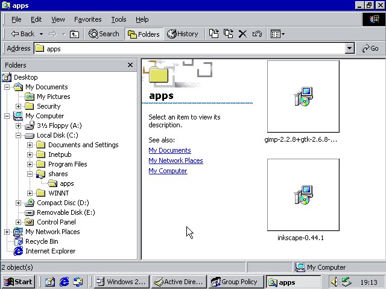The height and width of the screenshot is (289, 386).
Task: Expand the Control Panel node
Action: click(x=19, y=222)
